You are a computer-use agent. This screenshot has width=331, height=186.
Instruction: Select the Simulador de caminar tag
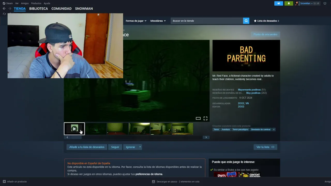coord(261,129)
